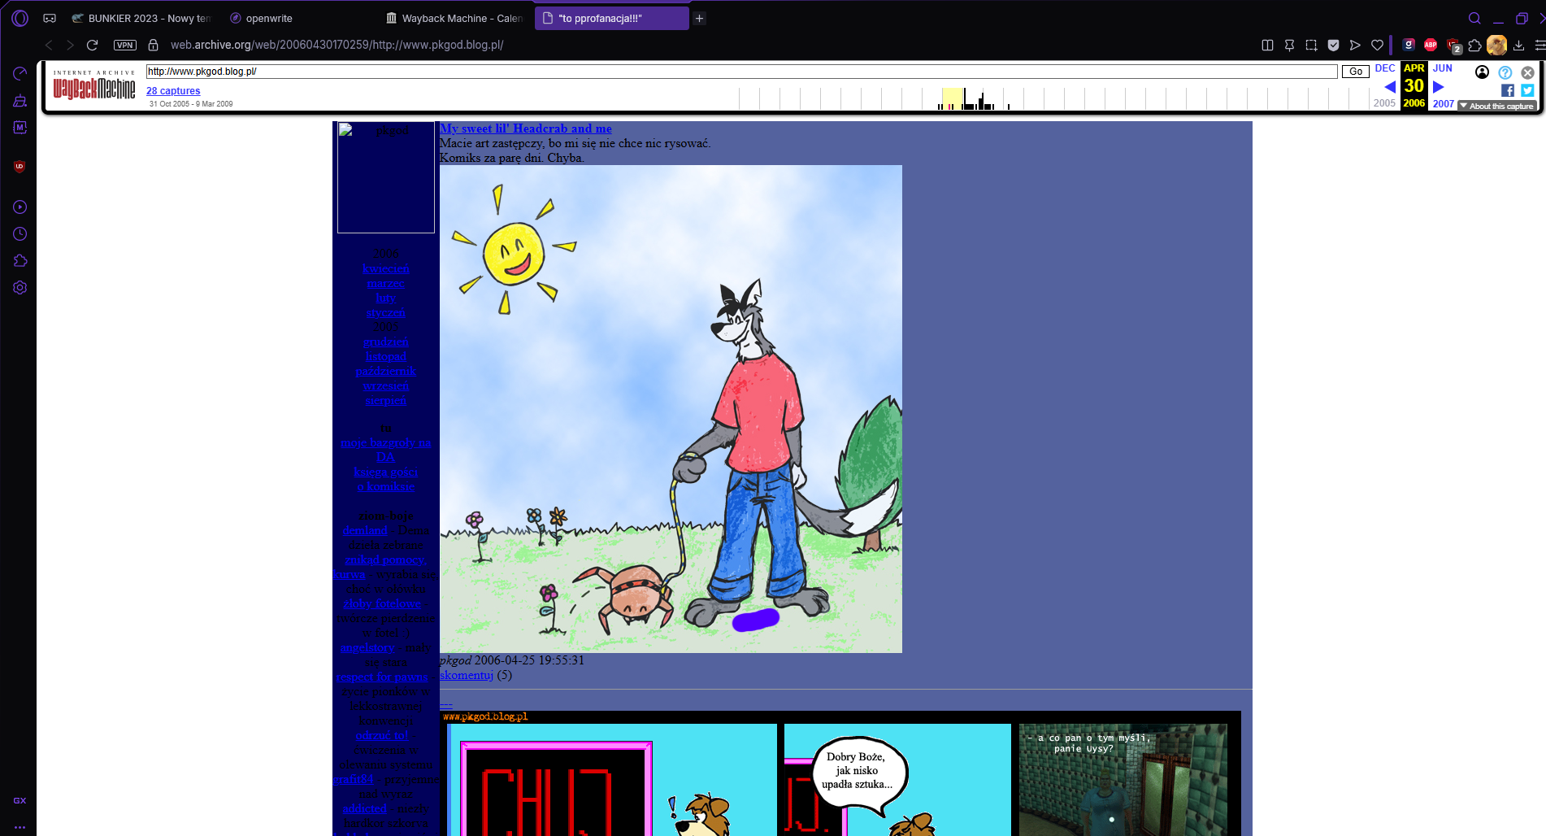Share capture on Twitter
1546x836 pixels.
tap(1527, 90)
